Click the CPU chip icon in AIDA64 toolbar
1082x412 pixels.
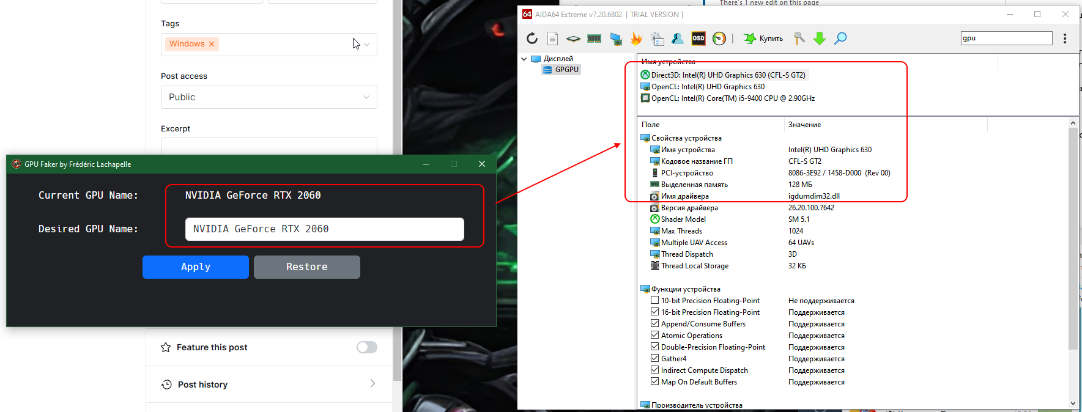tap(573, 39)
